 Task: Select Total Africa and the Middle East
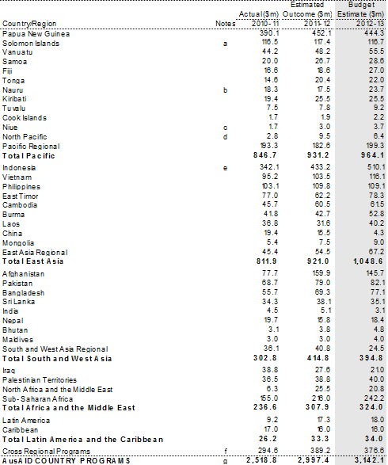pos(68,408)
